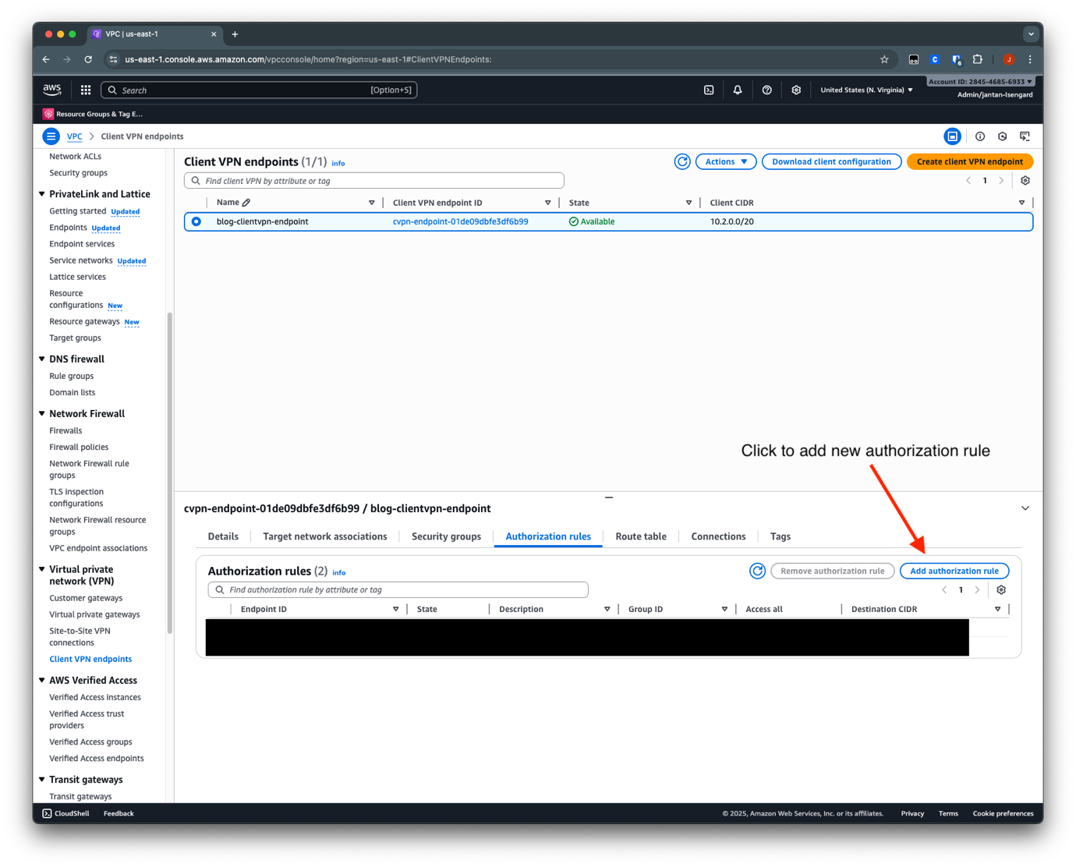Switch to the Target network associations tab
The image size is (1076, 867).
[x=324, y=536]
